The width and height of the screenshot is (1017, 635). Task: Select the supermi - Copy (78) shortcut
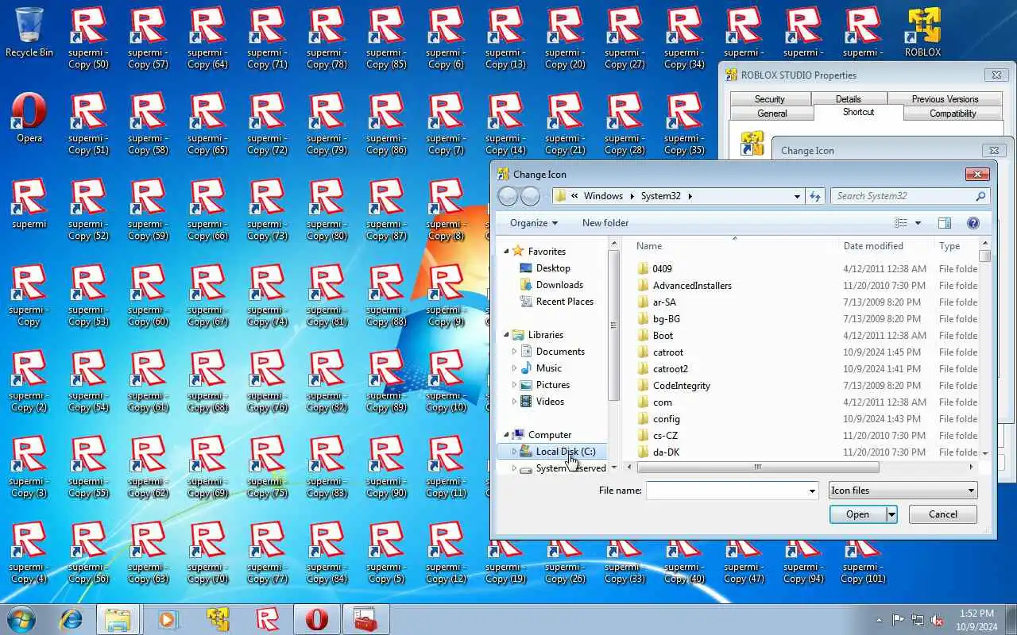327,37
